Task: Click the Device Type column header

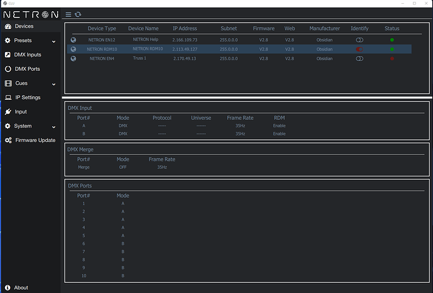Action: [102, 28]
